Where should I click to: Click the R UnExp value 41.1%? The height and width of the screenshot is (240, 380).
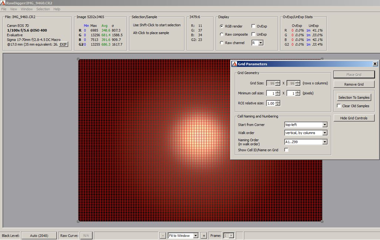[317, 30]
